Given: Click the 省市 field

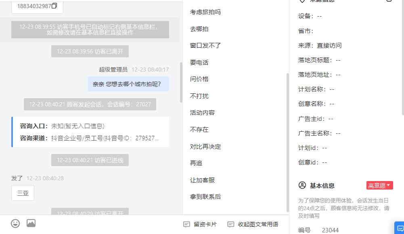Looking at the screenshot, I should pos(306,31).
